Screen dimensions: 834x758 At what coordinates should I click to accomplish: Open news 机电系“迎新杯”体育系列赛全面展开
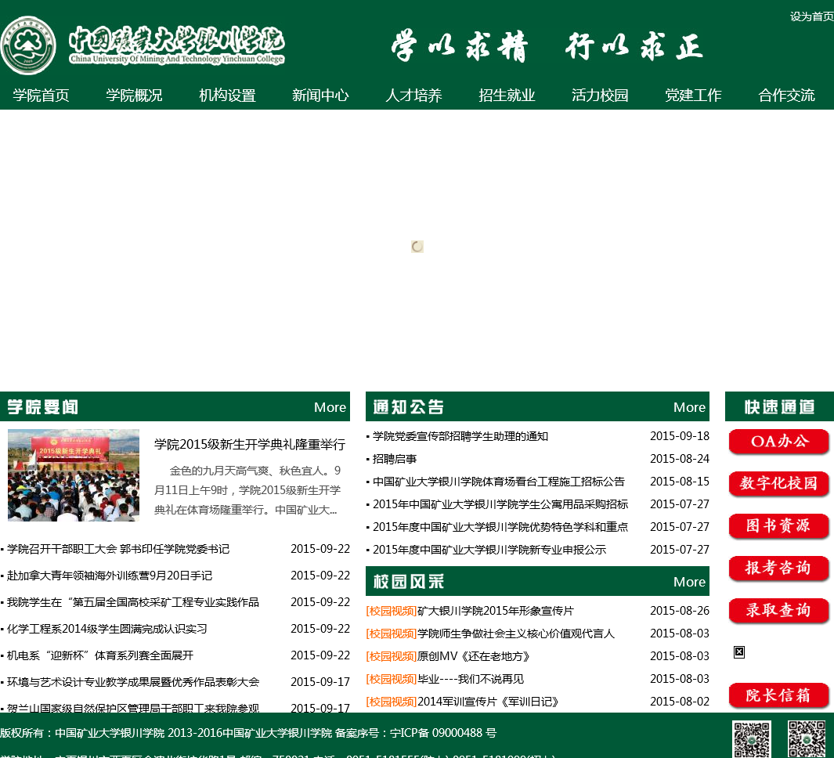coord(100,655)
